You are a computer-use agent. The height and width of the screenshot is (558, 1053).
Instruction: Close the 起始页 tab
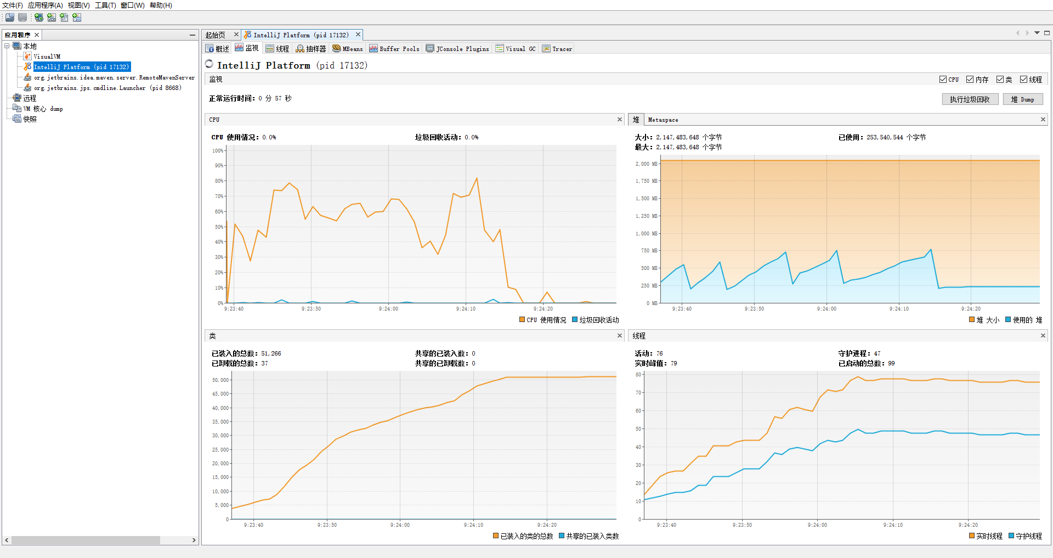(x=236, y=35)
